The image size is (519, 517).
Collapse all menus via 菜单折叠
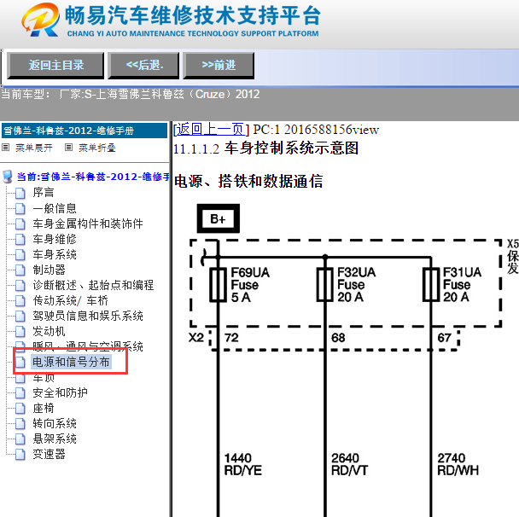(x=97, y=148)
